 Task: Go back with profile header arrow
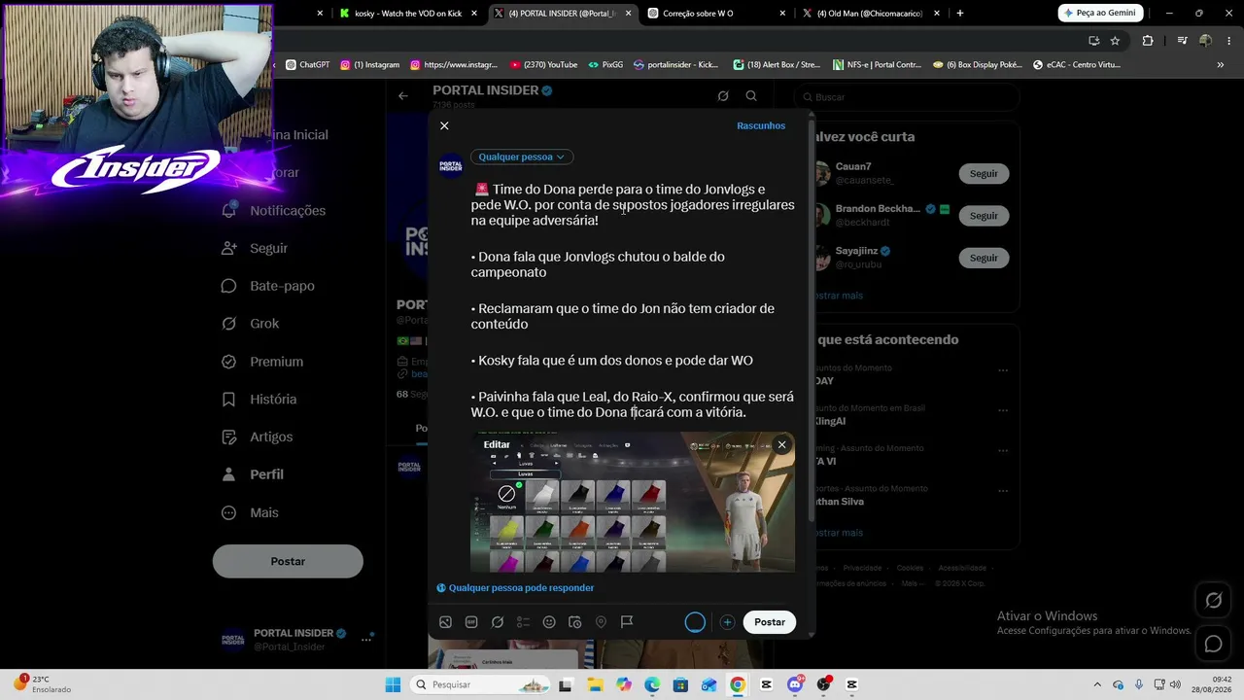pyautogui.click(x=403, y=96)
